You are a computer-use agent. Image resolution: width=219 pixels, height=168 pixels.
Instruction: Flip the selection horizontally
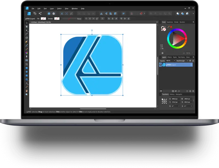tap(101, 13)
